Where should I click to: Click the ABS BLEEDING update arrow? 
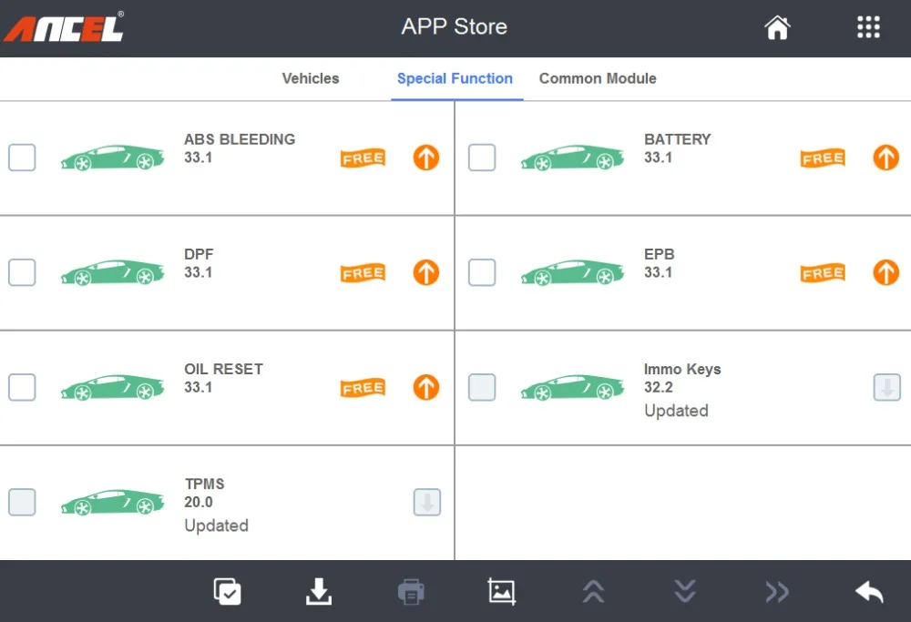click(426, 158)
